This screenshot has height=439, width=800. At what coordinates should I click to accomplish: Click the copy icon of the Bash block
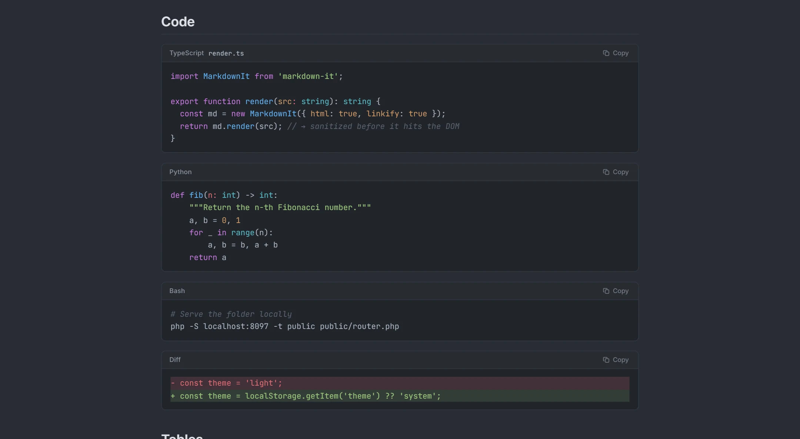tap(606, 291)
